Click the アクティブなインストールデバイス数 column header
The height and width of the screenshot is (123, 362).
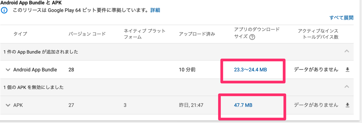[x=318, y=34]
